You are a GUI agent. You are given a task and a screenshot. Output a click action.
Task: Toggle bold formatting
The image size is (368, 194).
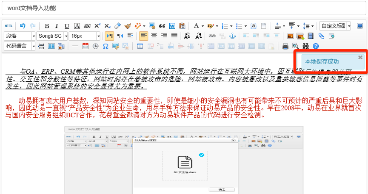coord(47,26)
